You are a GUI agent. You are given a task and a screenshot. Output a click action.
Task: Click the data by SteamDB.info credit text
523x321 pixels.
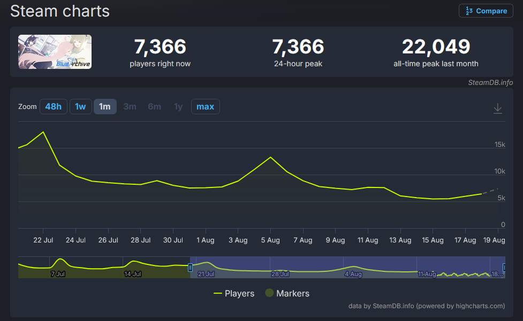[x=427, y=306]
